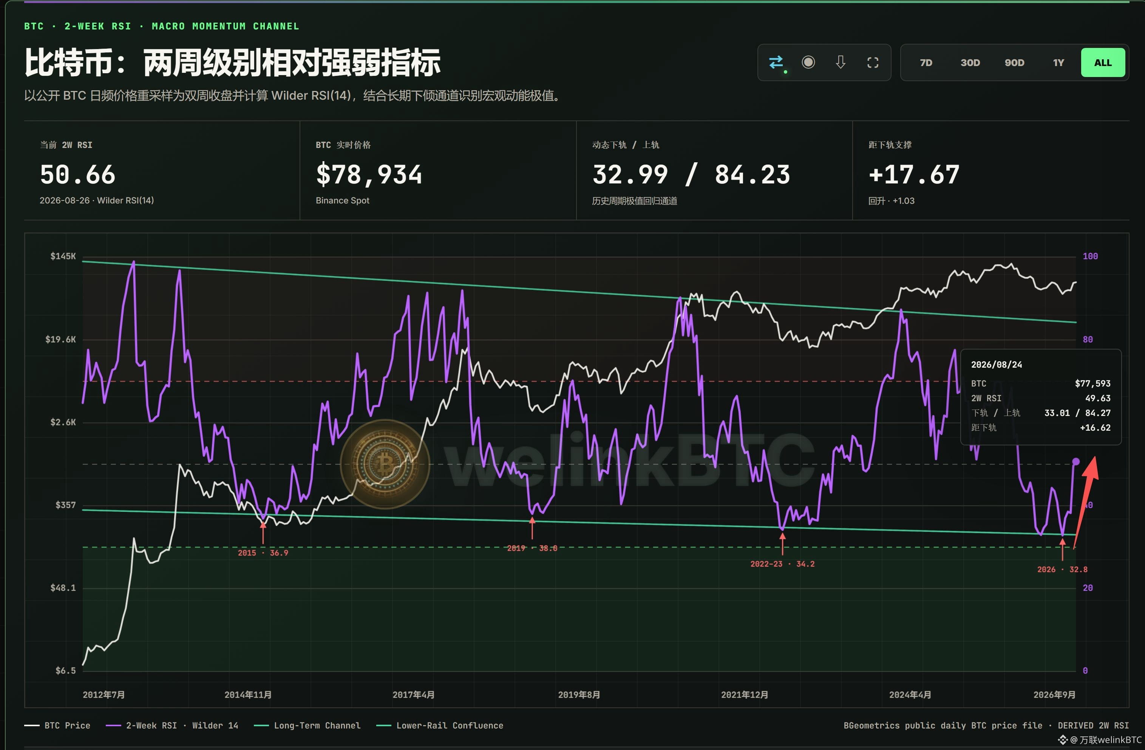Click the RSI axis label 80
Image resolution: width=1145 pixels, height=750 pixels.
pyautogui.click(x=1088, y=339)
